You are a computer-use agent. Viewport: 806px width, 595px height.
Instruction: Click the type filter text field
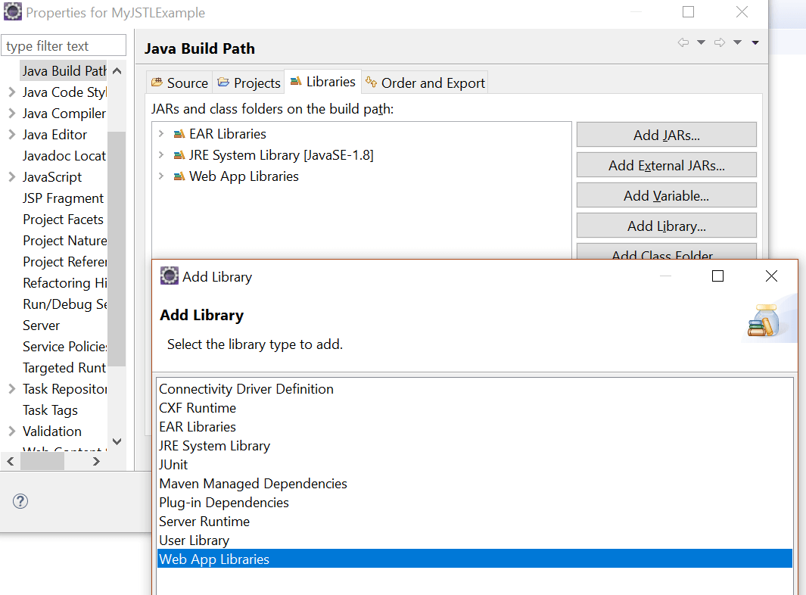tap(64, 45)
